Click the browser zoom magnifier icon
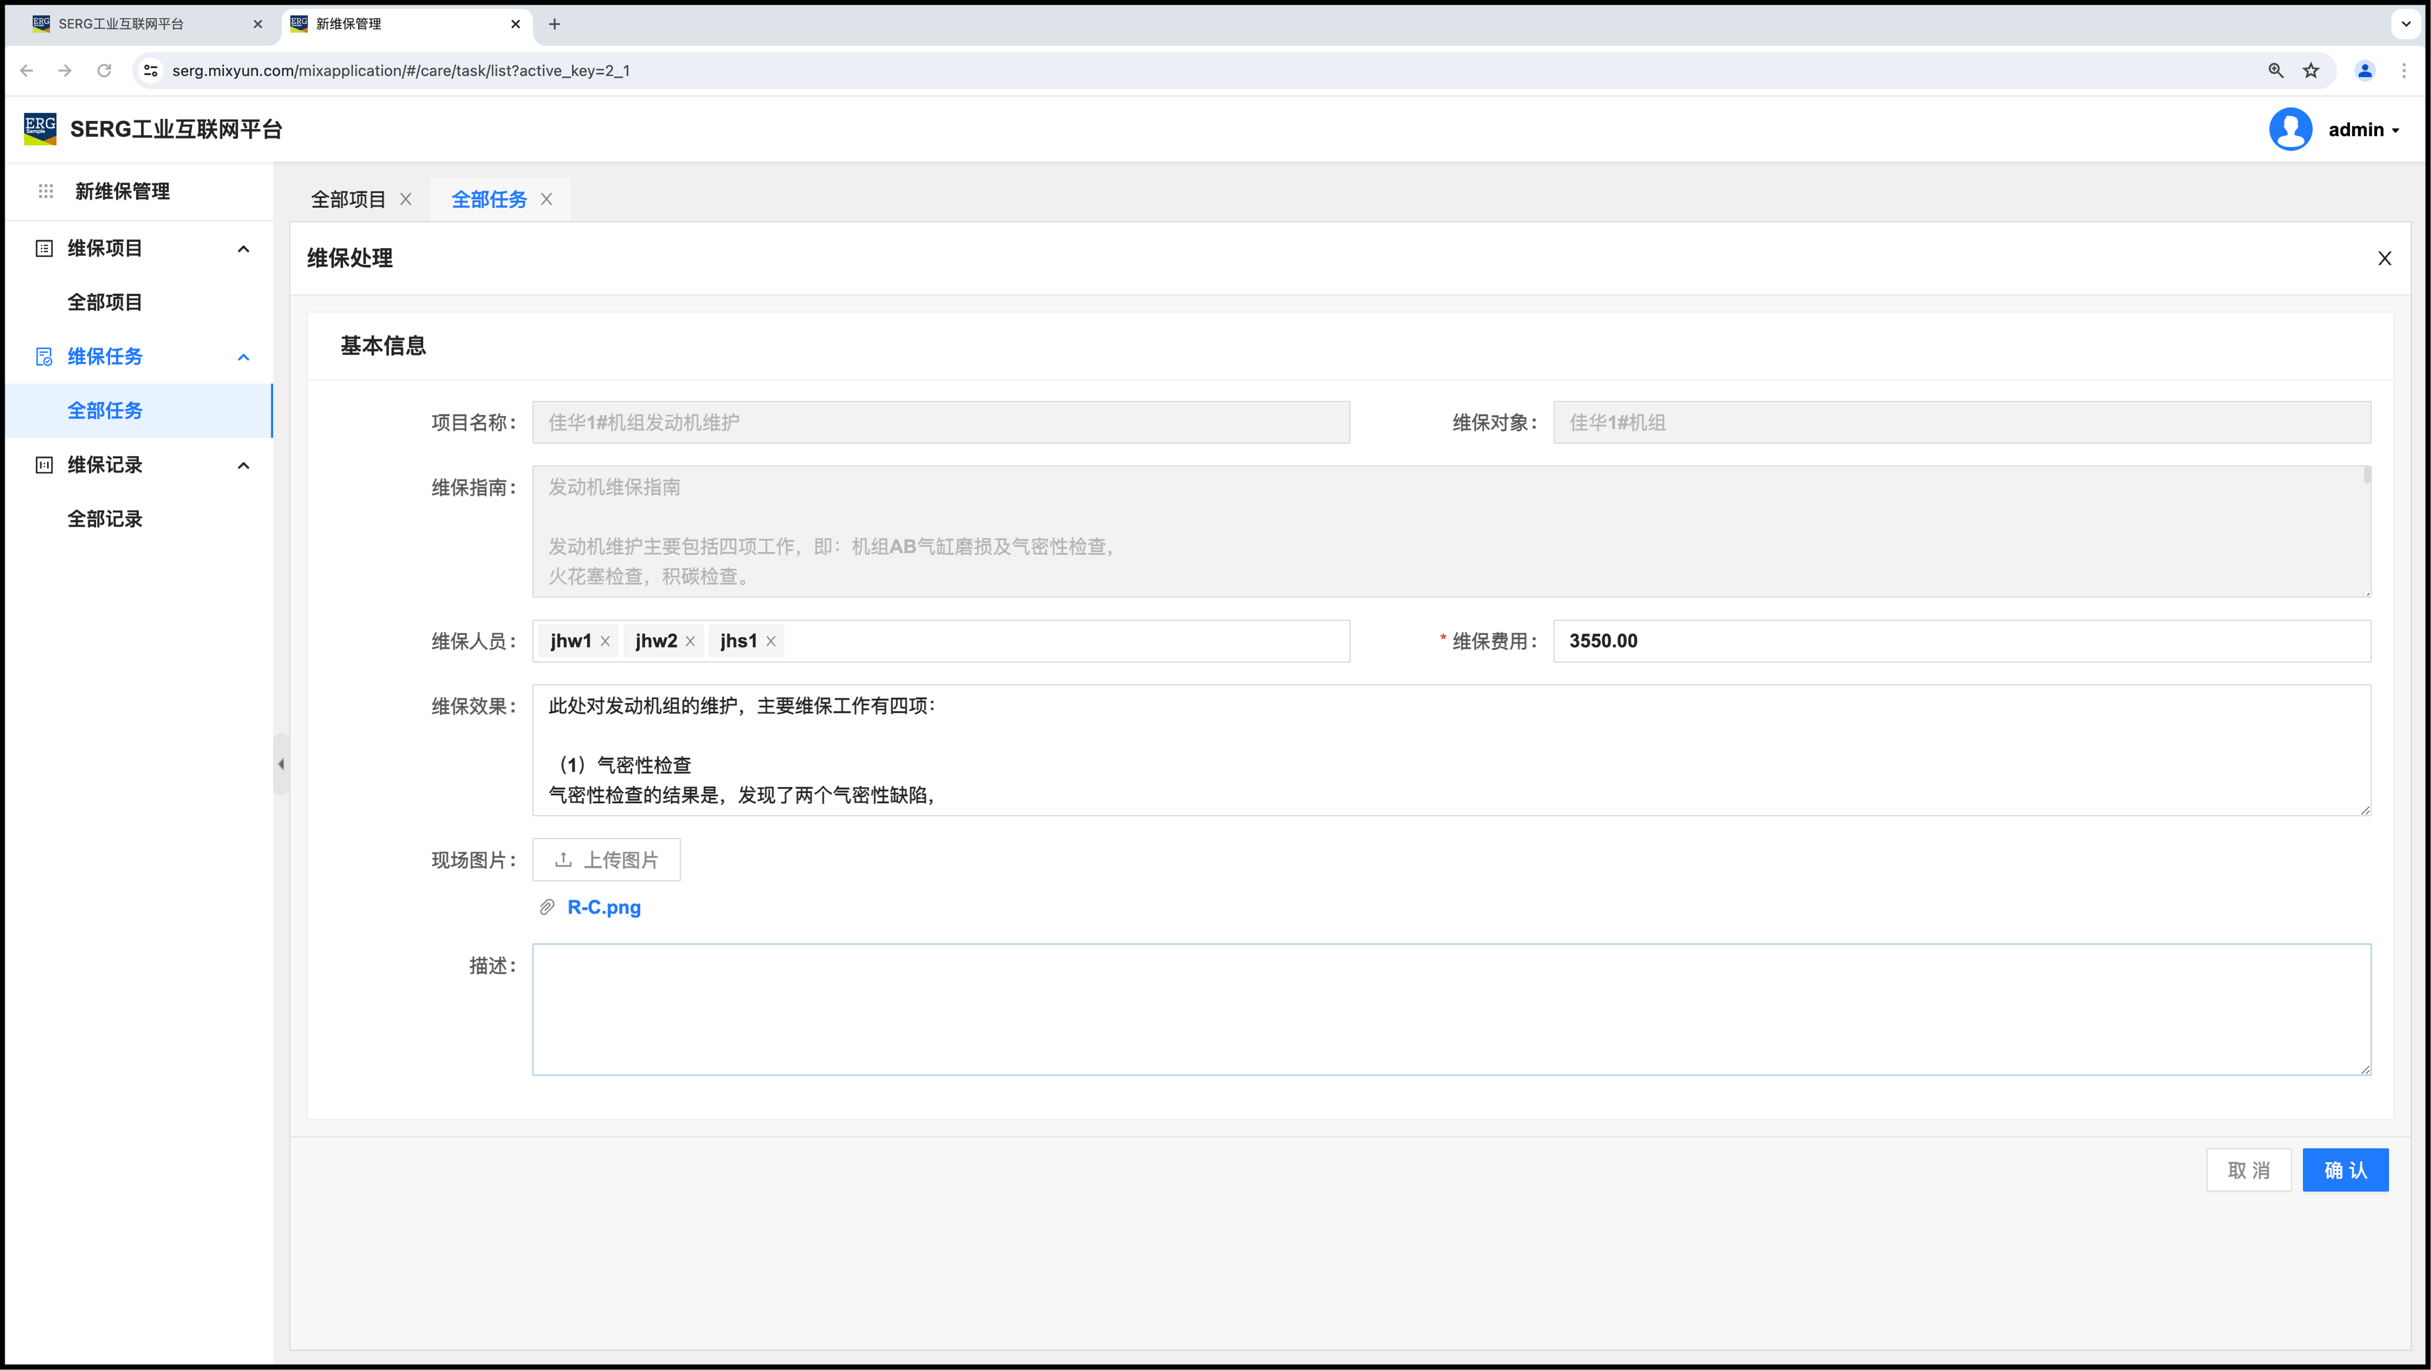The height and width of the screenshot is (1370, 2431). (x=2275, y=71)
